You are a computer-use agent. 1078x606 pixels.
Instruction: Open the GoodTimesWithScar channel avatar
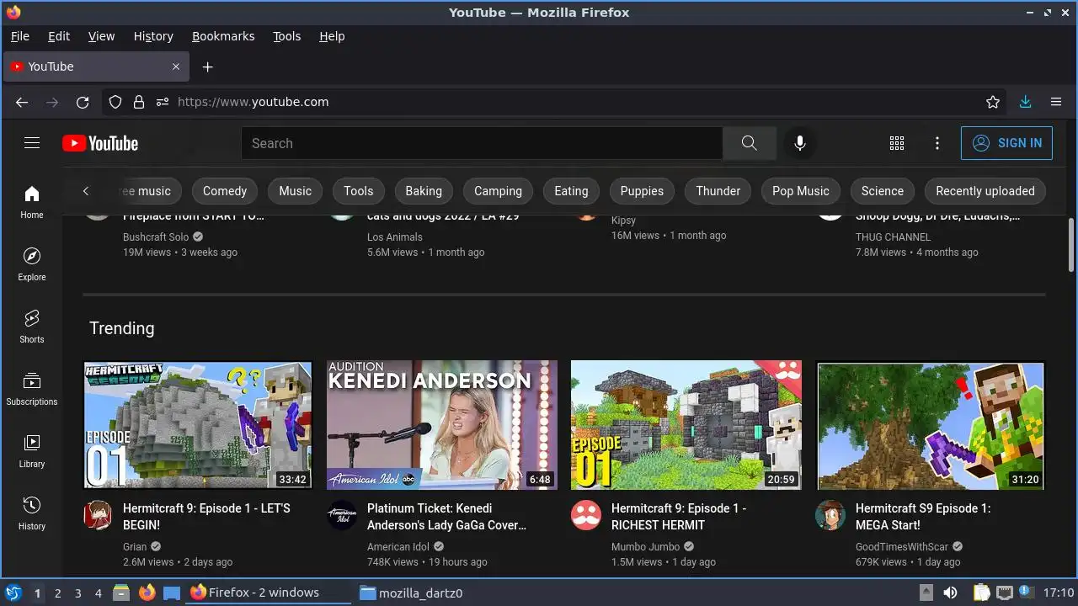pyautogui.click(x=830, y=515)
